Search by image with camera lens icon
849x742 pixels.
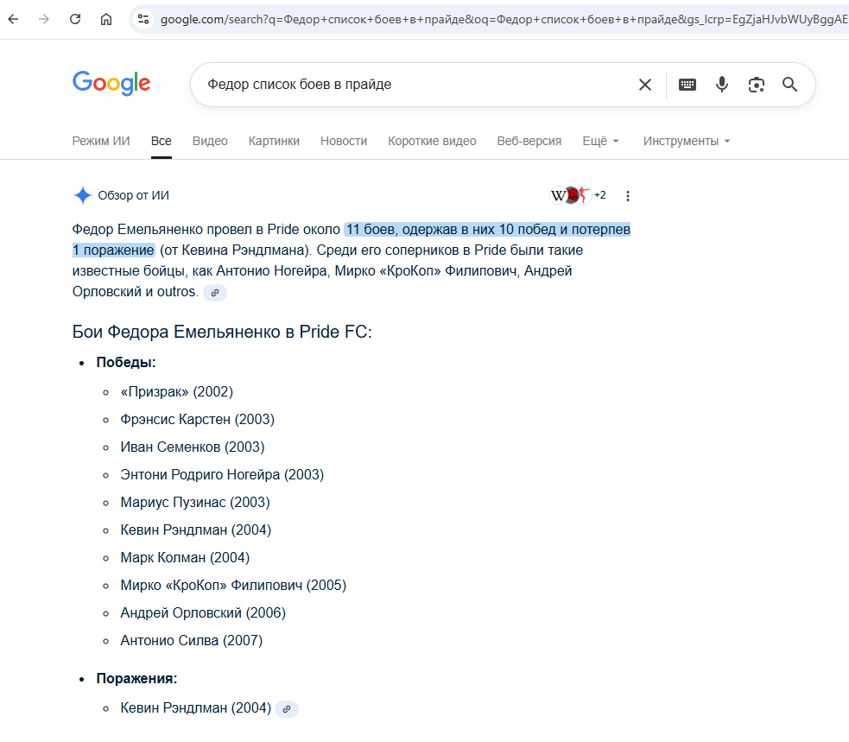[x=757, y=85]
